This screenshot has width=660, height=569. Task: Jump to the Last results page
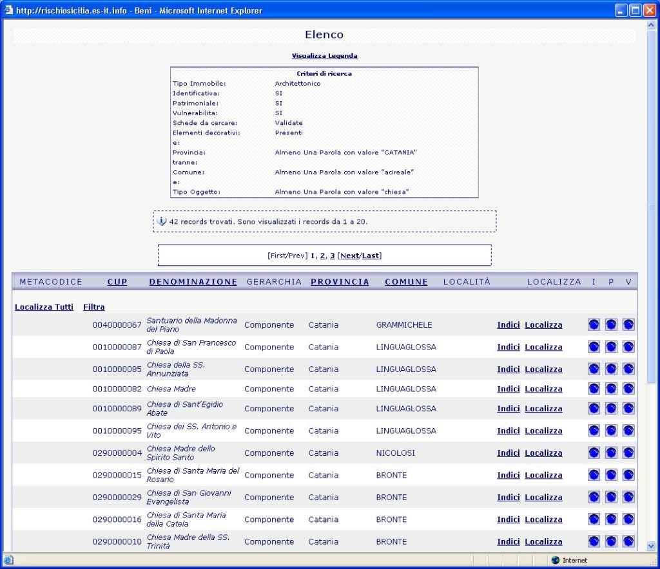(371, 256)
